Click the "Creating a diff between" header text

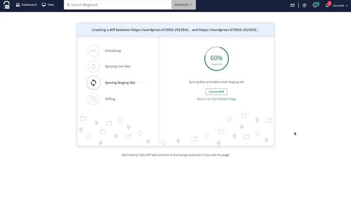click(x=175, y=30)
